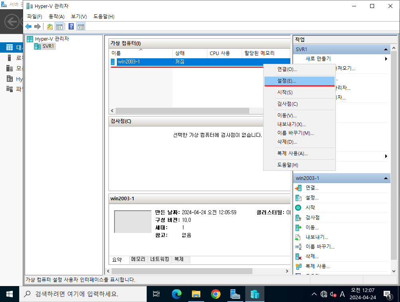The image size is (400, 302).
Task: Click the win2003-1 virtual machine row icon
Action: tap(113, 62)
